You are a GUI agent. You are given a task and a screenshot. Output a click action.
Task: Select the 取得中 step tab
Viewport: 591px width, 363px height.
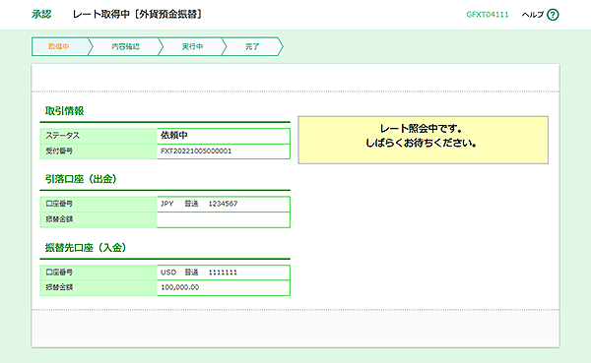[x=60, y=46]
